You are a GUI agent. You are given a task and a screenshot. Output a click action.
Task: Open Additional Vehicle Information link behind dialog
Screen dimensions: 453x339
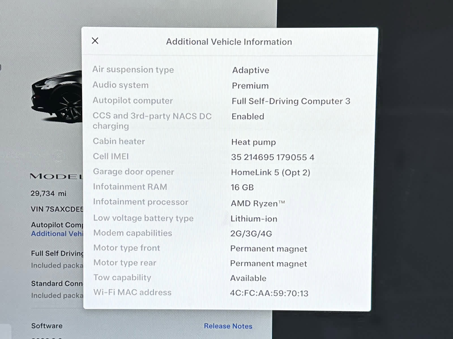coord(57,234)
